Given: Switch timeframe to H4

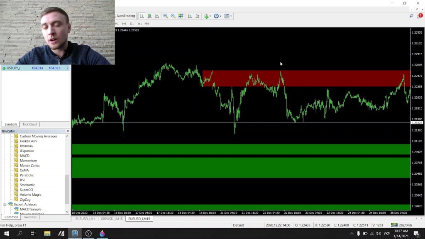Looking at the screenshot, I should [124, 24].
